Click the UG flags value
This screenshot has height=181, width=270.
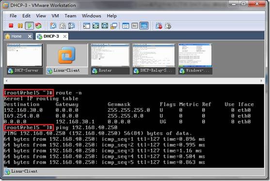click(163, 122)
